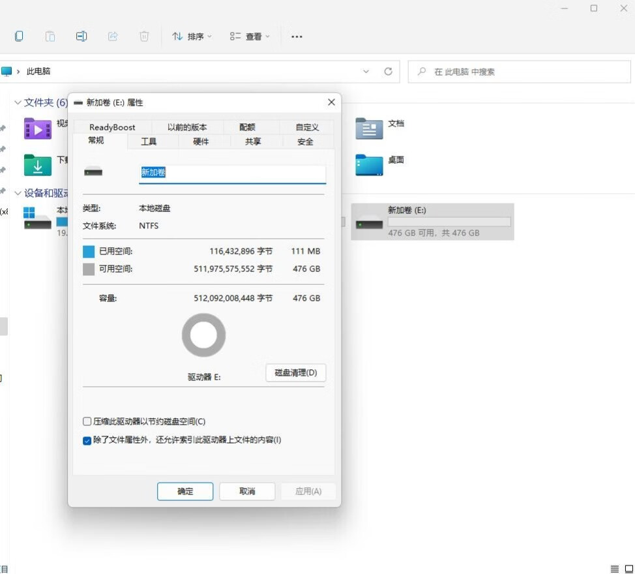Open the three-dot more options menu

pyautogui.click(x=297, y=37)
